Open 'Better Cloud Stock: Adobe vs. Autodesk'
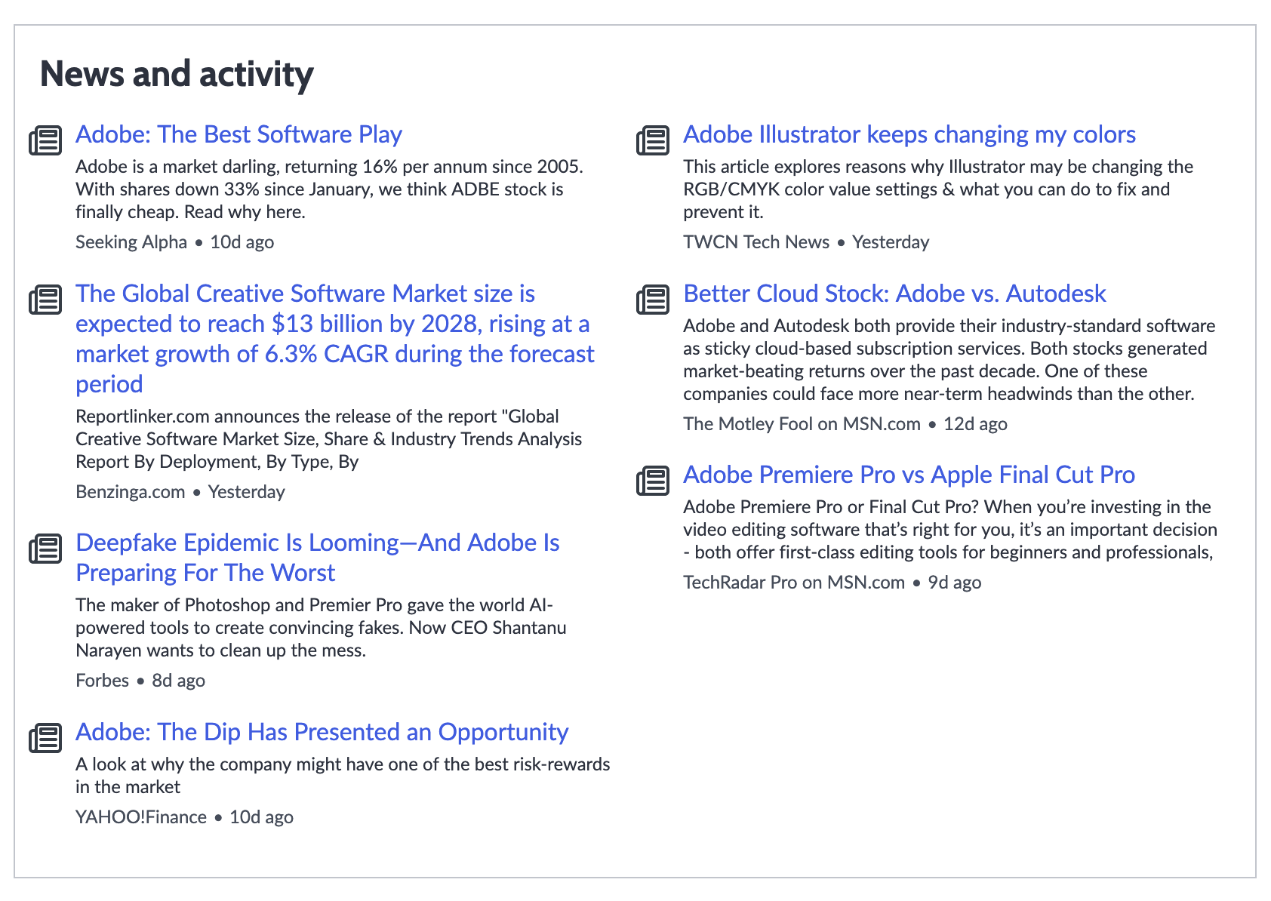 click(x=894, y=294)
